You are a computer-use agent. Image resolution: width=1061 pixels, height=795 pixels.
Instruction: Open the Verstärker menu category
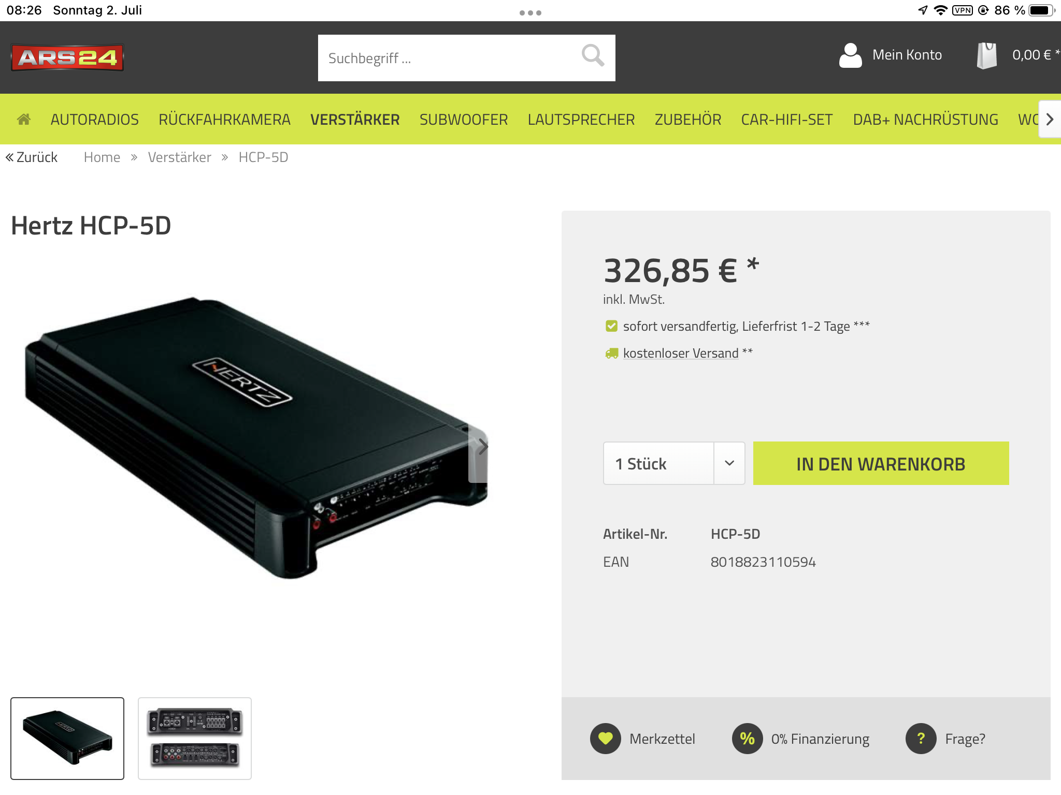coord(355,120)
